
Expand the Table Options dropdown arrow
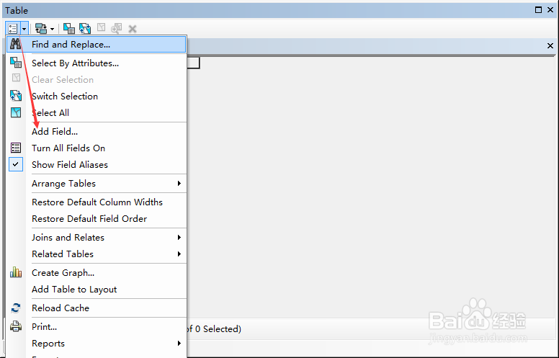[x=24, y=29]
